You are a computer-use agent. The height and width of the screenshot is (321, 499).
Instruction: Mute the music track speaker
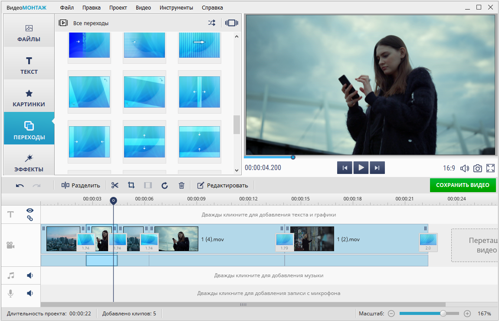(x=30, y=275)
